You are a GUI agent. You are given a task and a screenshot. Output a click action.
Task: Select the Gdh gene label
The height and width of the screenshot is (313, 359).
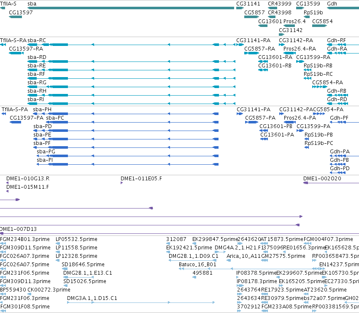[332, 4]
